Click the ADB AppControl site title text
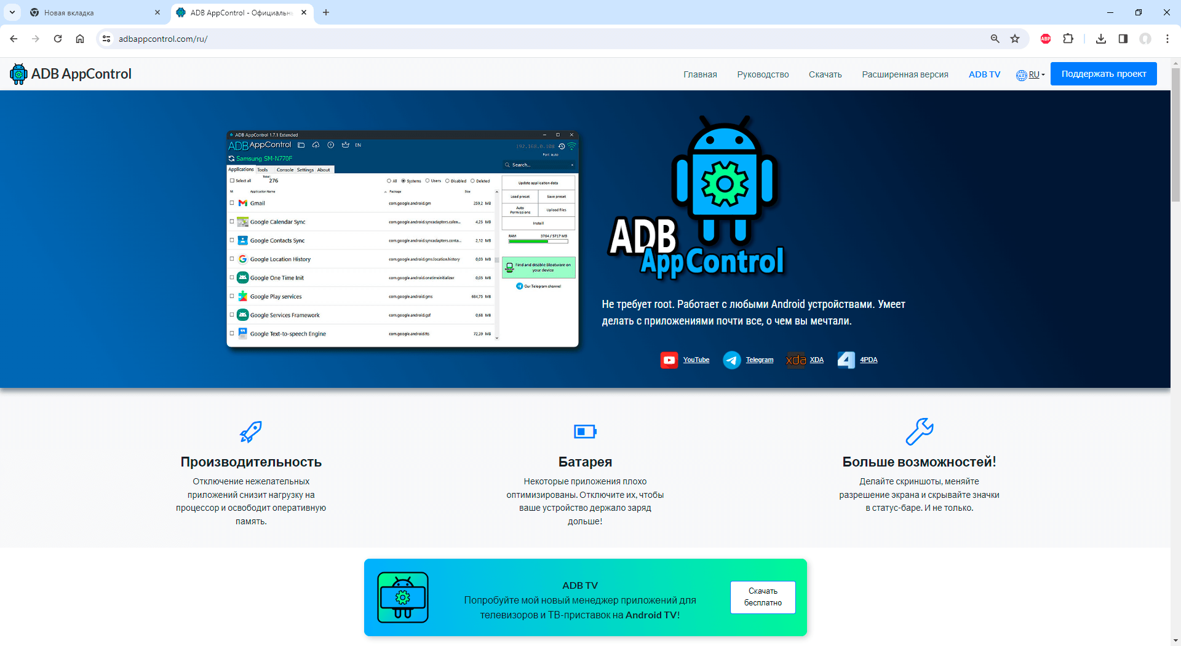This screenshot has height=646, width=1181. (x=81, y=74)
